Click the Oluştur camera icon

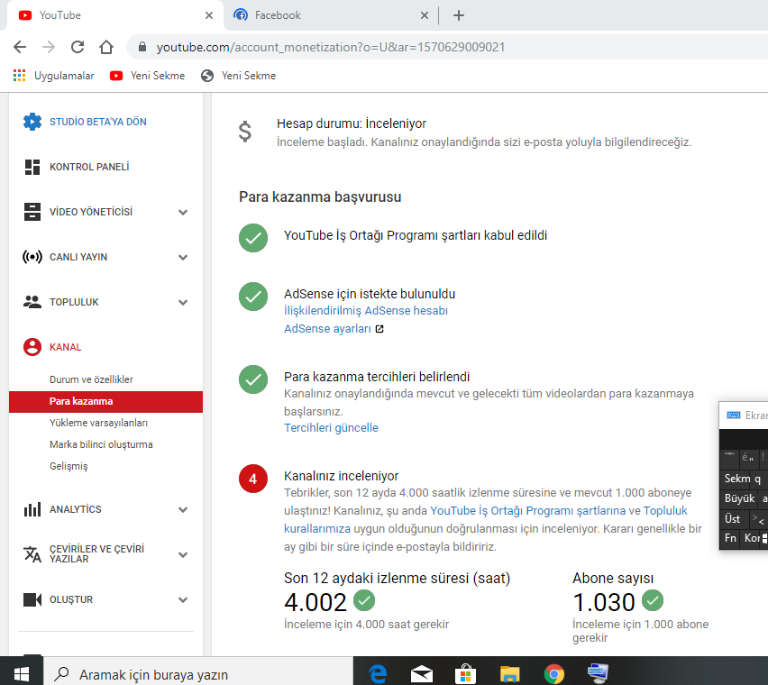(x=32, y=599)
